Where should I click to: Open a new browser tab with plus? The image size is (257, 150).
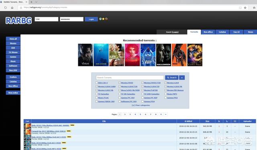click(x=31, y=2)
